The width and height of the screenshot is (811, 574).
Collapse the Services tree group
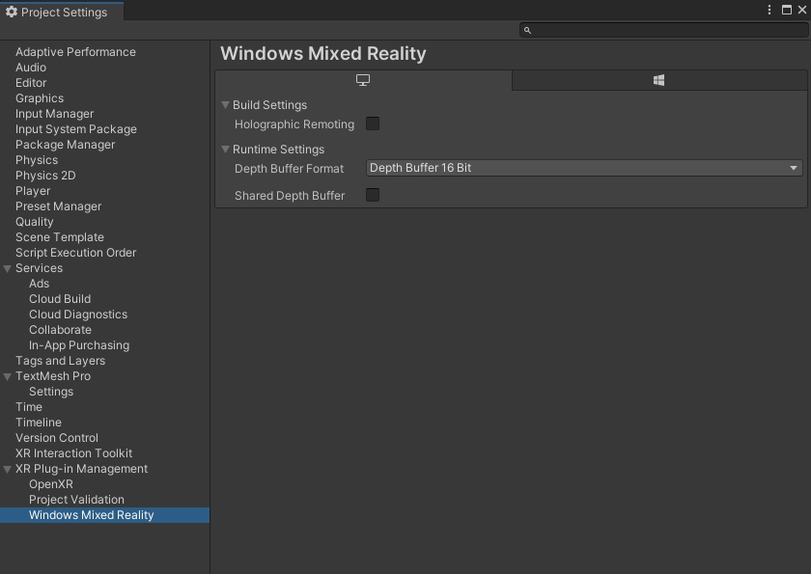pyautogui.click(x=8, y=268)
